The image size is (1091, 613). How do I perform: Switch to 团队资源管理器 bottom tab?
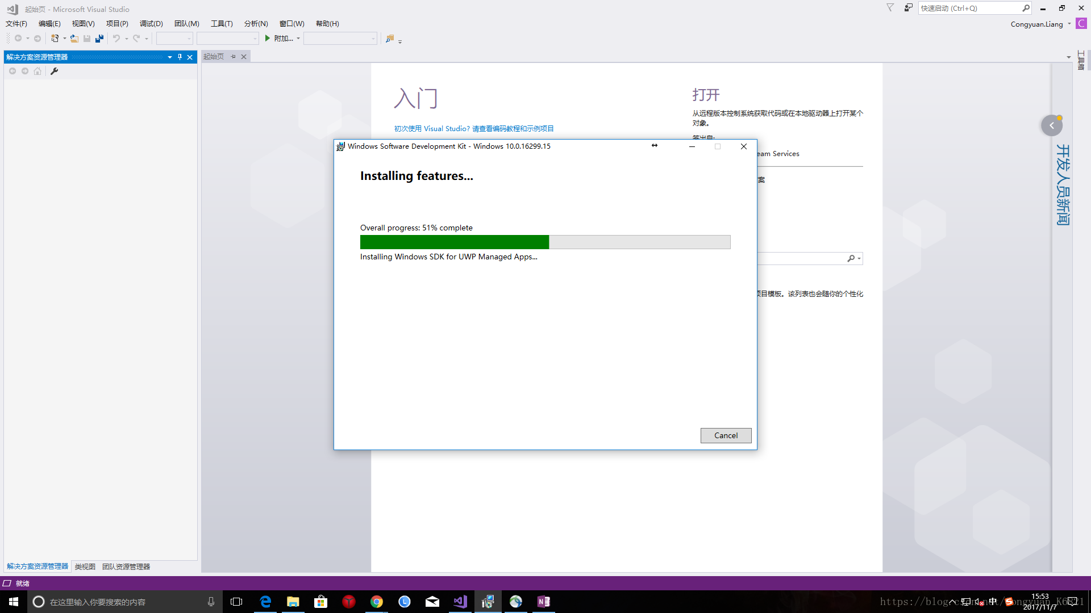(x=126, y=566)
